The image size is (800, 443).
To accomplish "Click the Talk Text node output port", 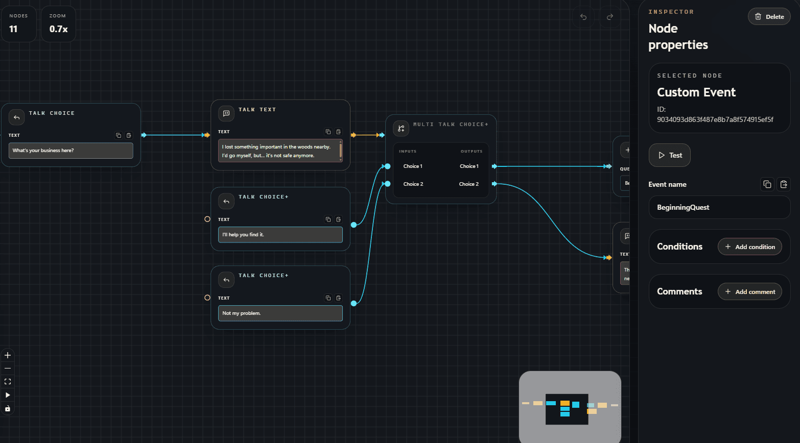I will click(353, 135).
